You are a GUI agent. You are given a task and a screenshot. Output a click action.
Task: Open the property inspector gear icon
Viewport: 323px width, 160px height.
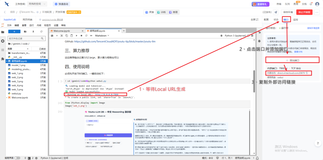(260, 33)
